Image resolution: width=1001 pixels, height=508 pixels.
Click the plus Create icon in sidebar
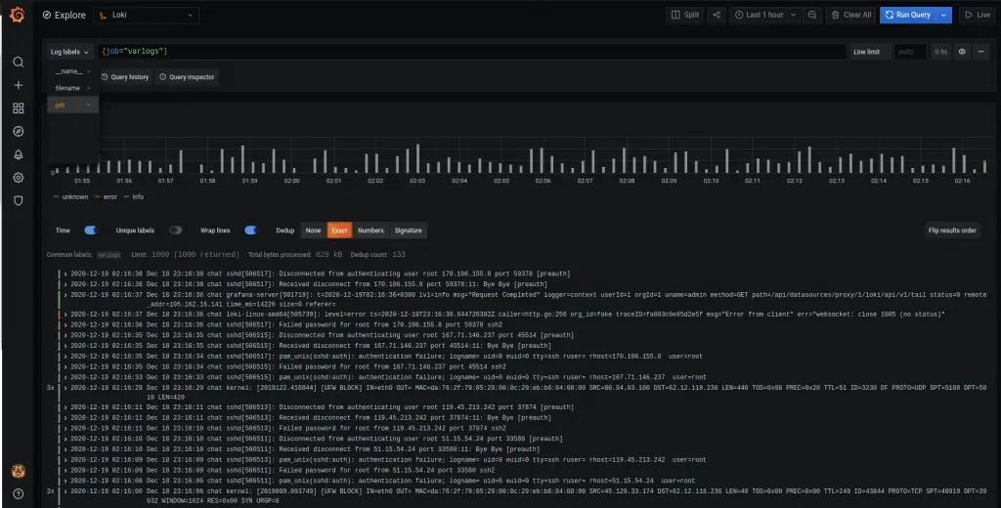click(x=18, y=85)
